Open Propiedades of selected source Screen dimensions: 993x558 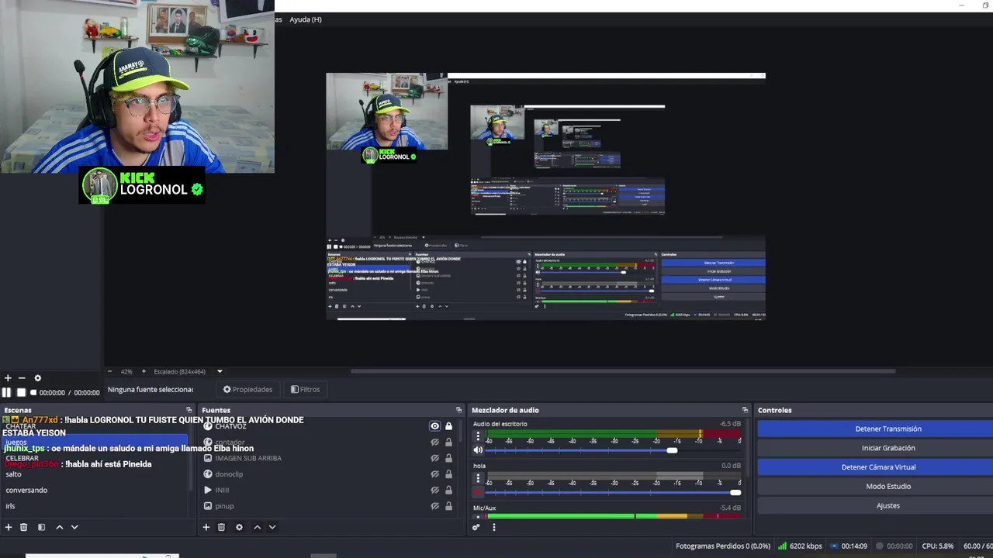[248, 389]
